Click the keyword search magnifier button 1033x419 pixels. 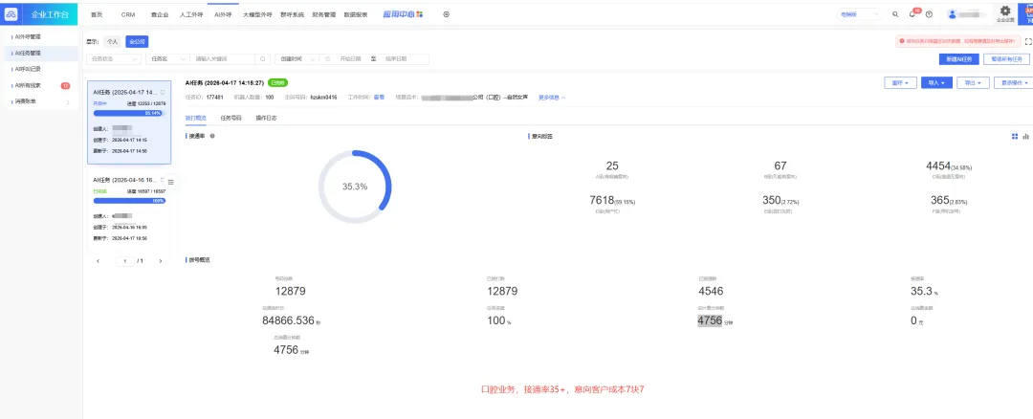point(263,58)
